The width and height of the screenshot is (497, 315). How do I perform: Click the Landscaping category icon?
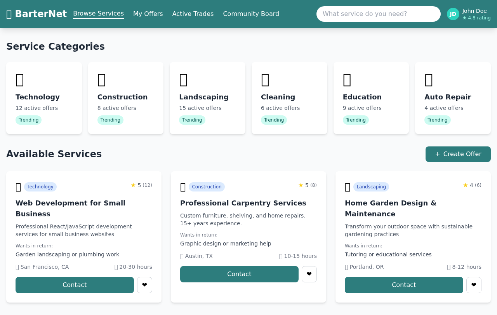[x=183, y=80]
